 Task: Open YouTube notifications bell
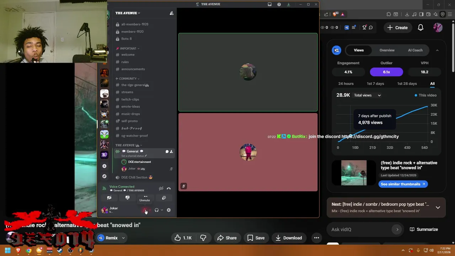tap(421, 27)
